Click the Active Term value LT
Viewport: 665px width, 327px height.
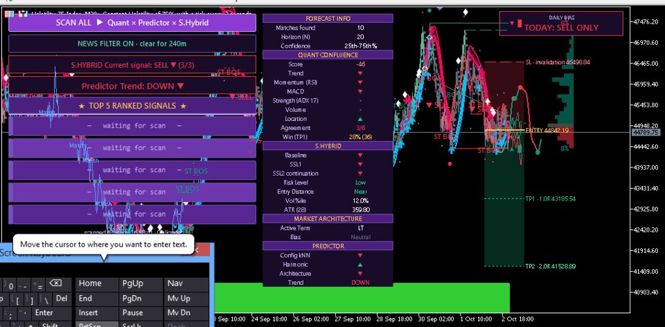pos(360,228)
